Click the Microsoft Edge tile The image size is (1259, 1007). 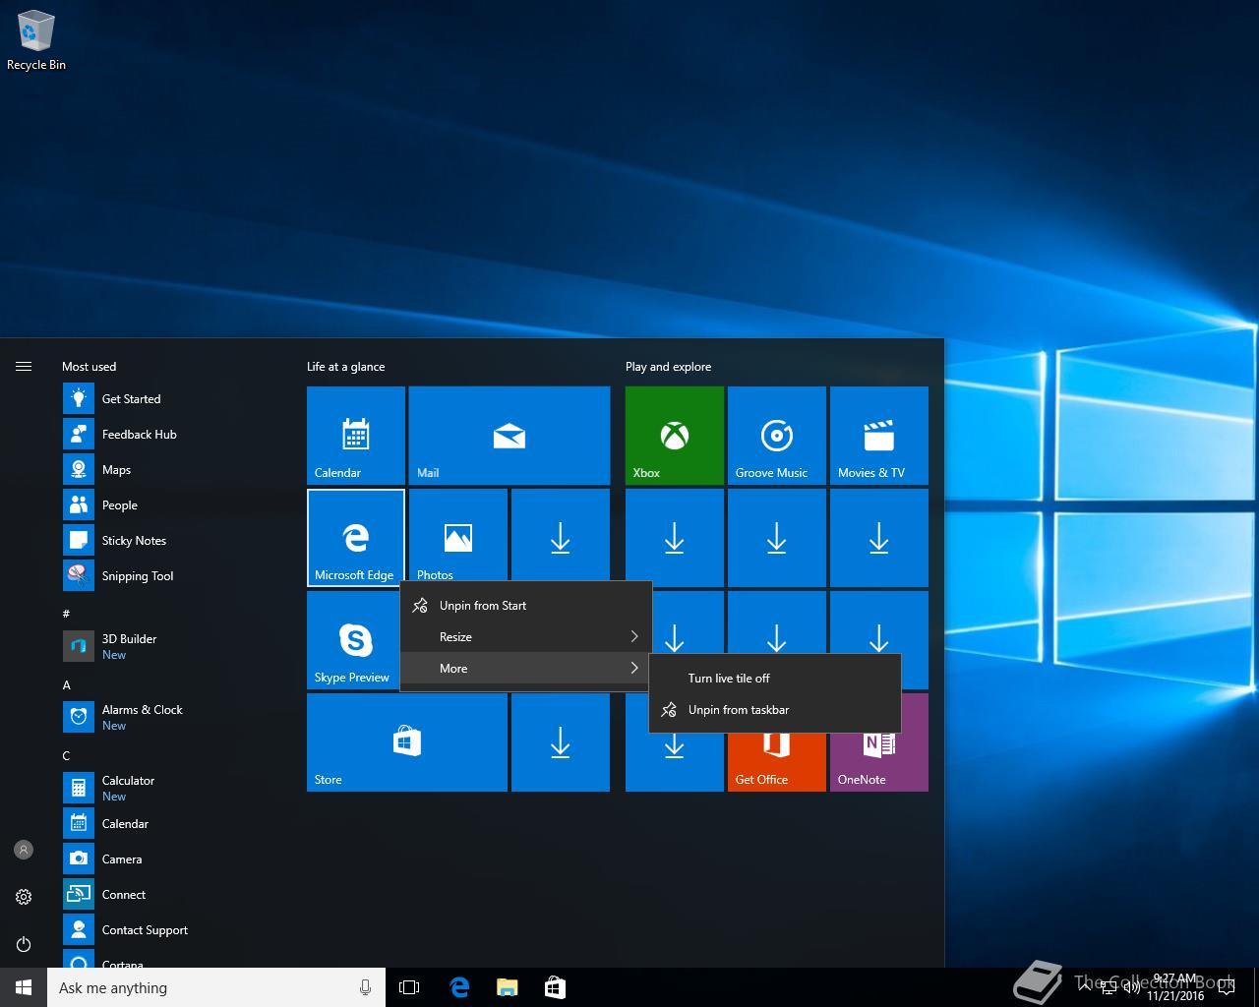coord(356,538)
